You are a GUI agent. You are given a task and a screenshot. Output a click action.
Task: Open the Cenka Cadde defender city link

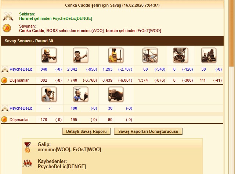tap(32, 31)
